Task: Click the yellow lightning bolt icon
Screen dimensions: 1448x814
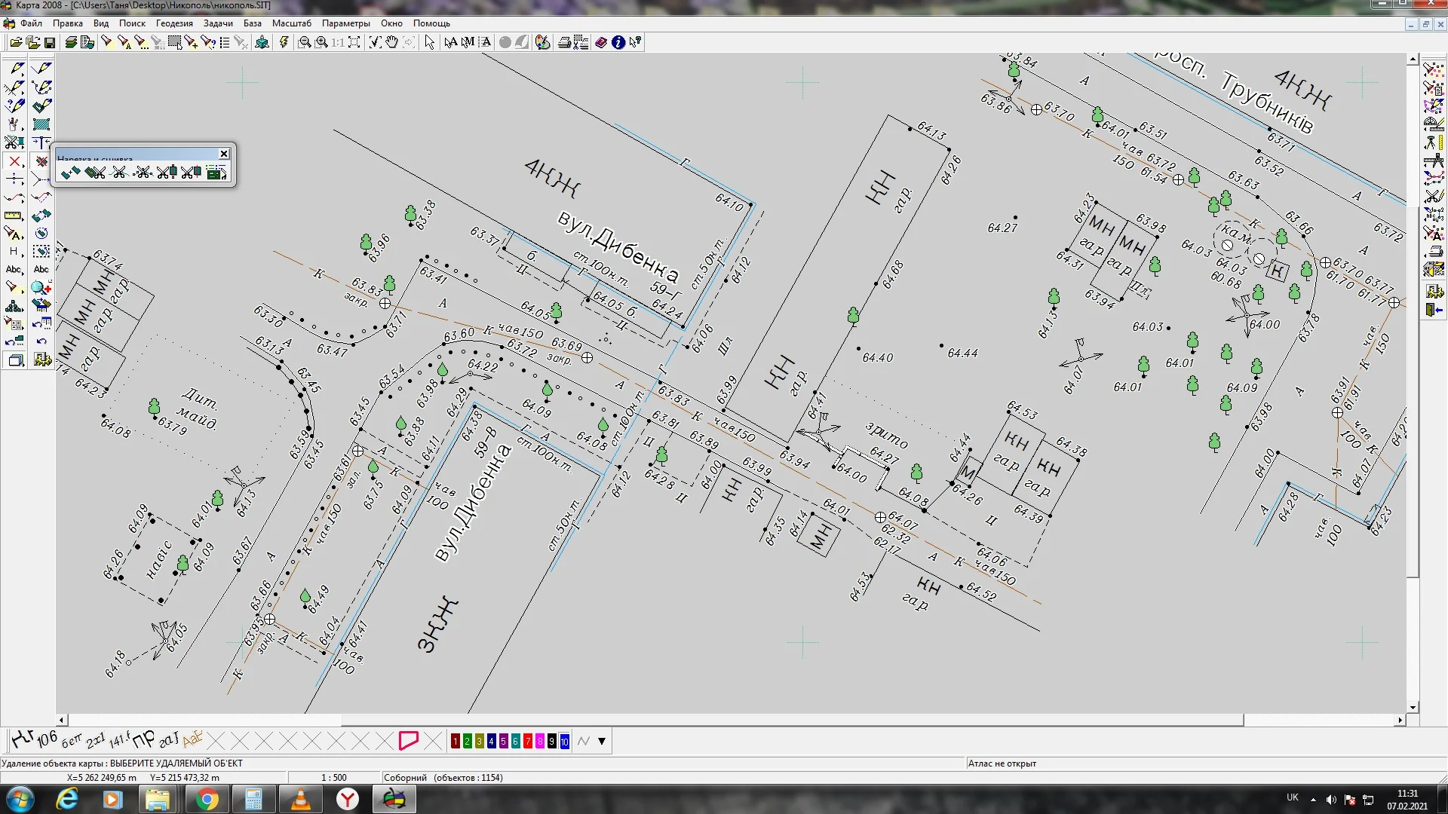Action: tap(284, 43)
